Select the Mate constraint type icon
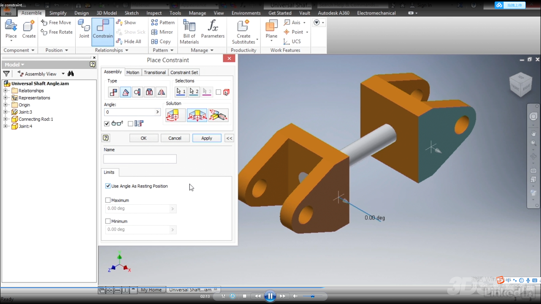541x304 pixels. pos(113,92)
